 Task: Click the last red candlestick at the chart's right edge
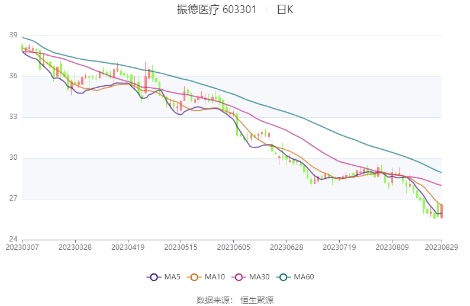tap(442, 211)
